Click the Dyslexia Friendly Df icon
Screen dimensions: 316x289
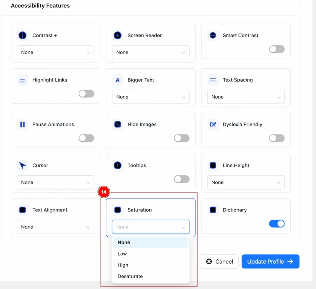213,124
